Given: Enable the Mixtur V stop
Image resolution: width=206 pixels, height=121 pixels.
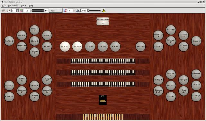Looking at the screenshot, I should click(x=47, y=46).
